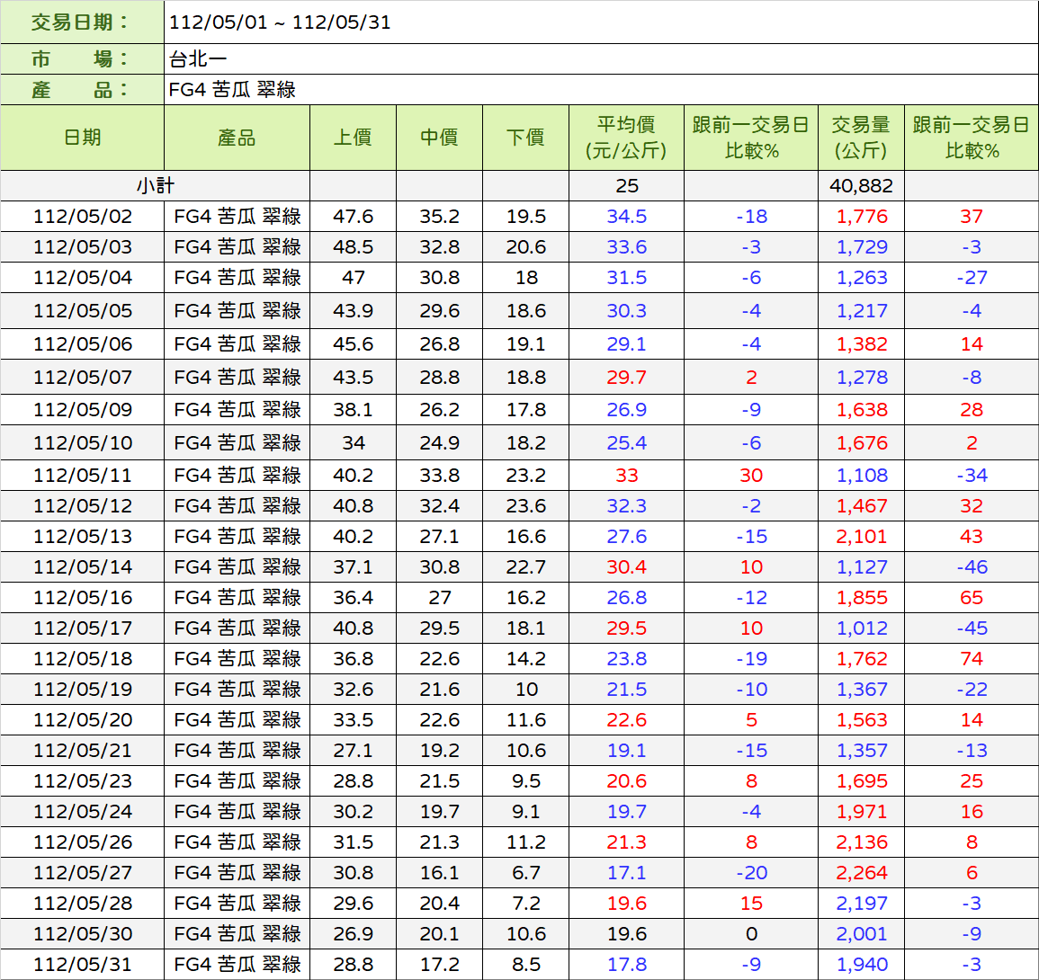This screenshot has height=980, width=1039.
Task: Select the 中價 column header
Action: (439, 138)
